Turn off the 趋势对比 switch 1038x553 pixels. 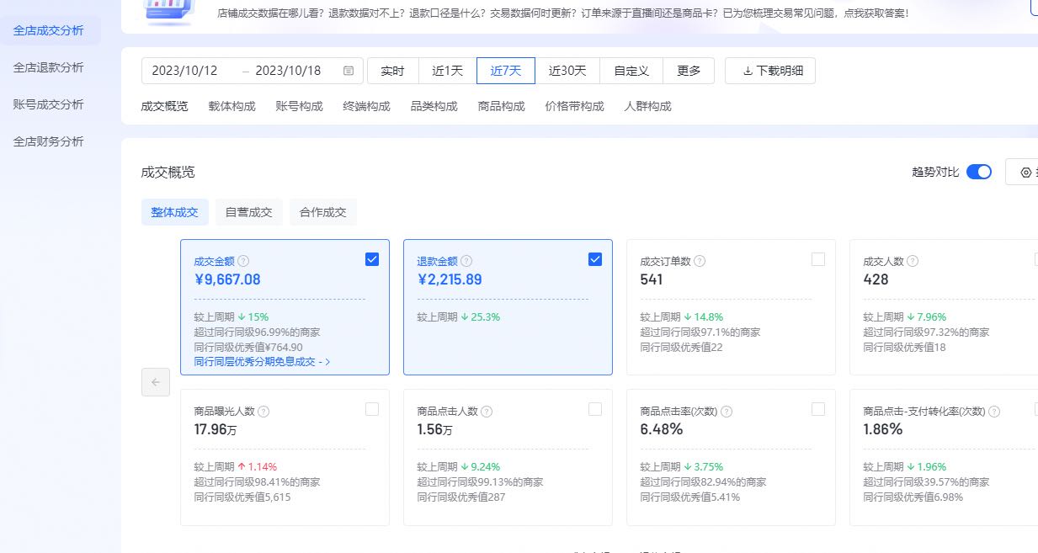point(979,172)
